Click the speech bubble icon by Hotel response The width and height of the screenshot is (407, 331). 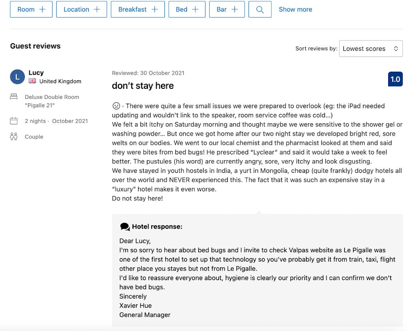point(125,227)
